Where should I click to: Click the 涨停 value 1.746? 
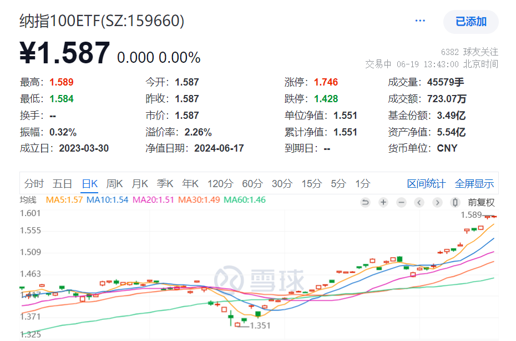[326, 82]
